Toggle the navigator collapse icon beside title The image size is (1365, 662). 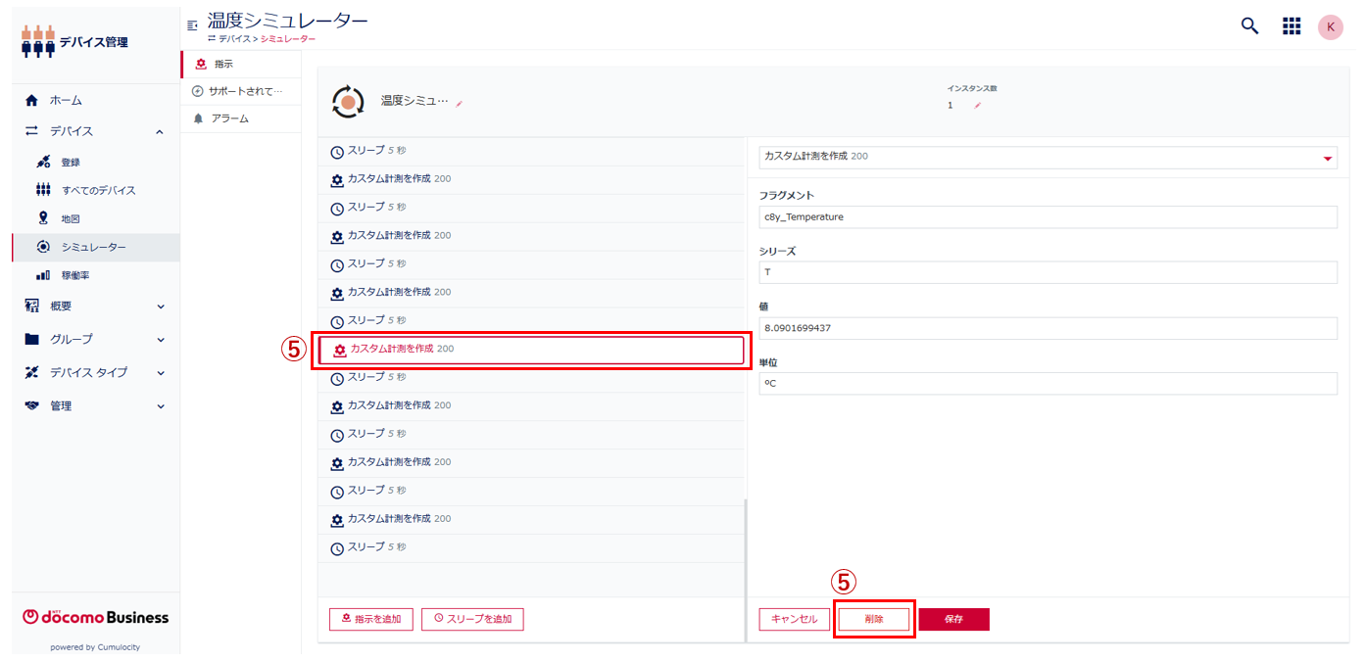[192, 24]
